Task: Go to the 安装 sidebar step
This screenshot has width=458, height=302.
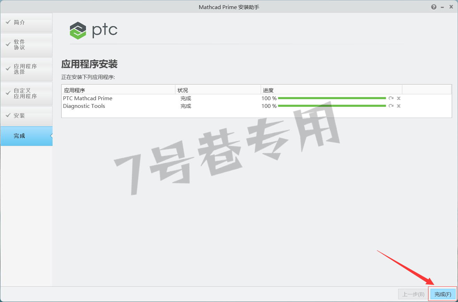Action: (26, 116)
